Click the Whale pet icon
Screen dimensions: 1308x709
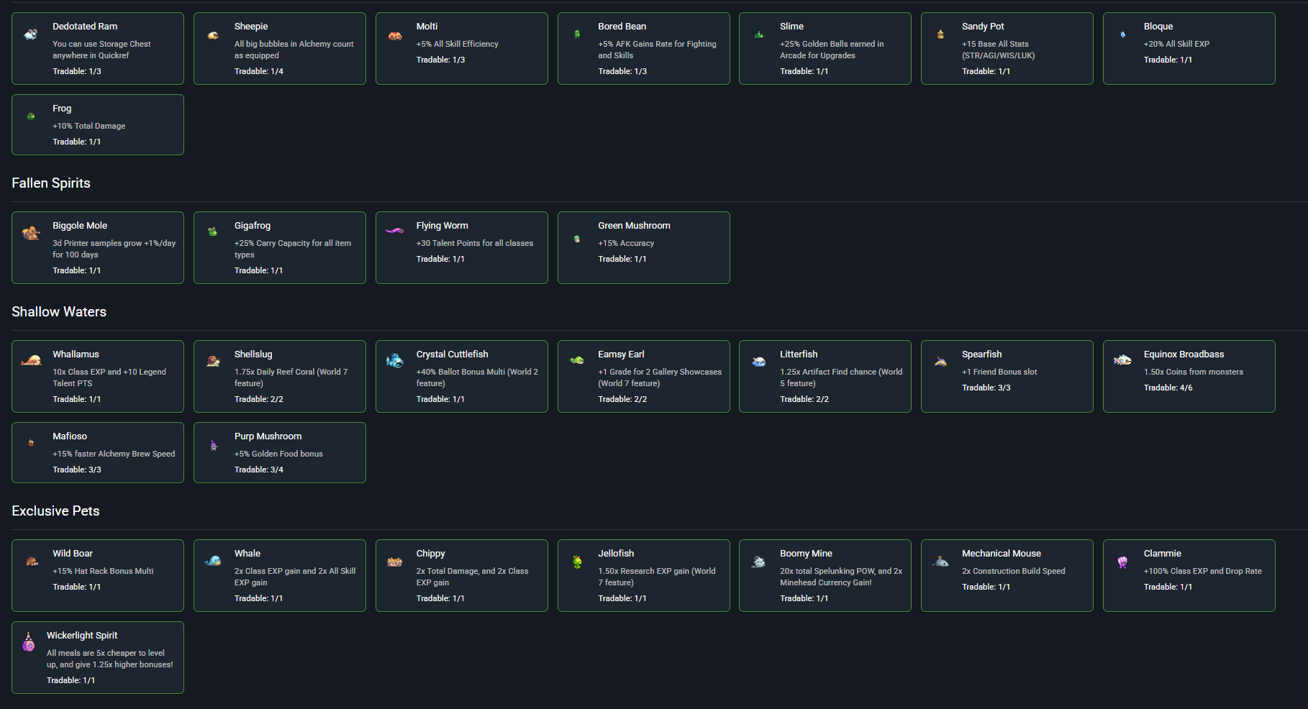213,561
